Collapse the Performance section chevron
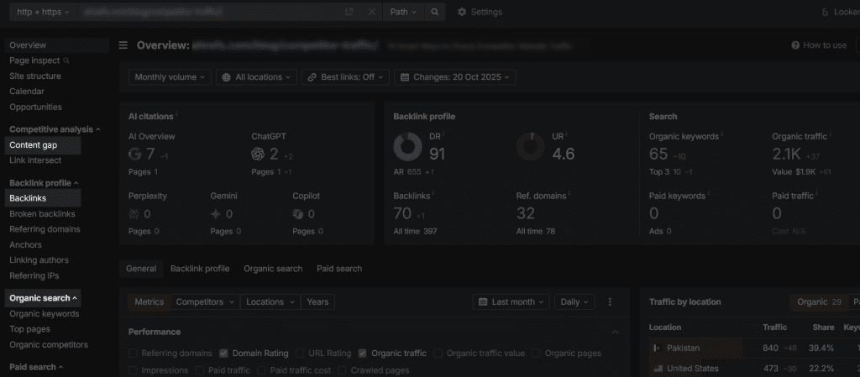The height and width of the screenshot is (377, 860). 615,332
